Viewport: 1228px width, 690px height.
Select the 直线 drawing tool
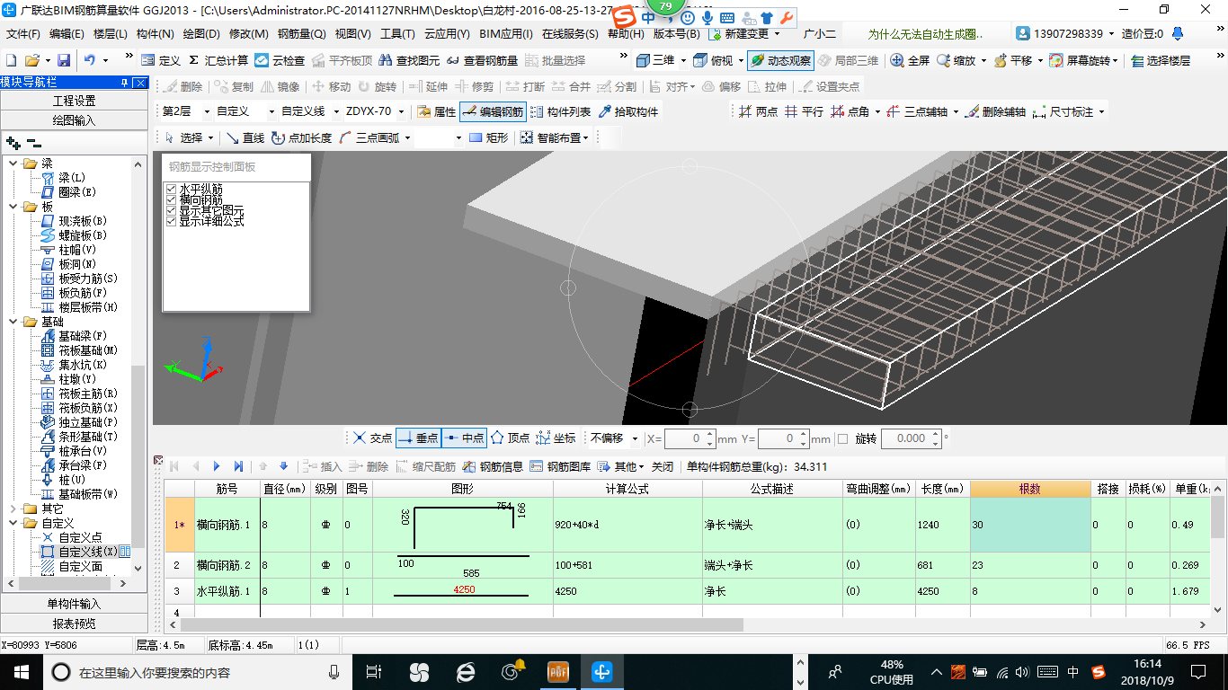coord(245,137)
